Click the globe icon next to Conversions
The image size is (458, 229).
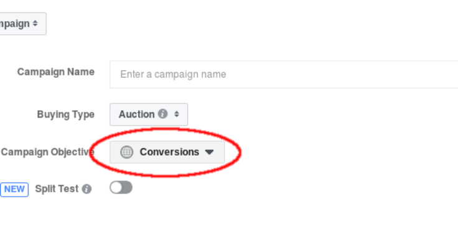127,152
